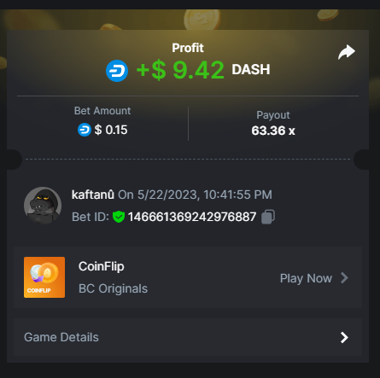
Task: Open the Game Details row
Action: point(188,337)
